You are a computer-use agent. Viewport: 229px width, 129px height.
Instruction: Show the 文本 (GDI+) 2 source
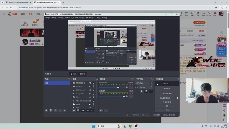point(90,90)
